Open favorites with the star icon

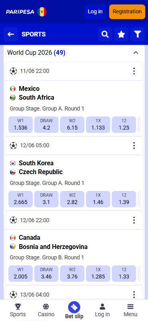(x=121, y=34)
